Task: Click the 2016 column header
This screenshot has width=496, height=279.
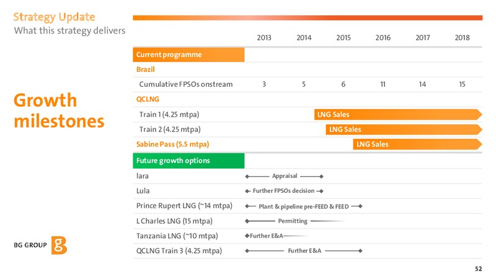Action: pos(383,38)
